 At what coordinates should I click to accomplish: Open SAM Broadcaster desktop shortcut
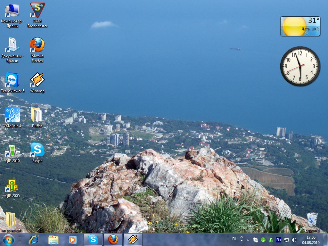click(x=37, y=11)
